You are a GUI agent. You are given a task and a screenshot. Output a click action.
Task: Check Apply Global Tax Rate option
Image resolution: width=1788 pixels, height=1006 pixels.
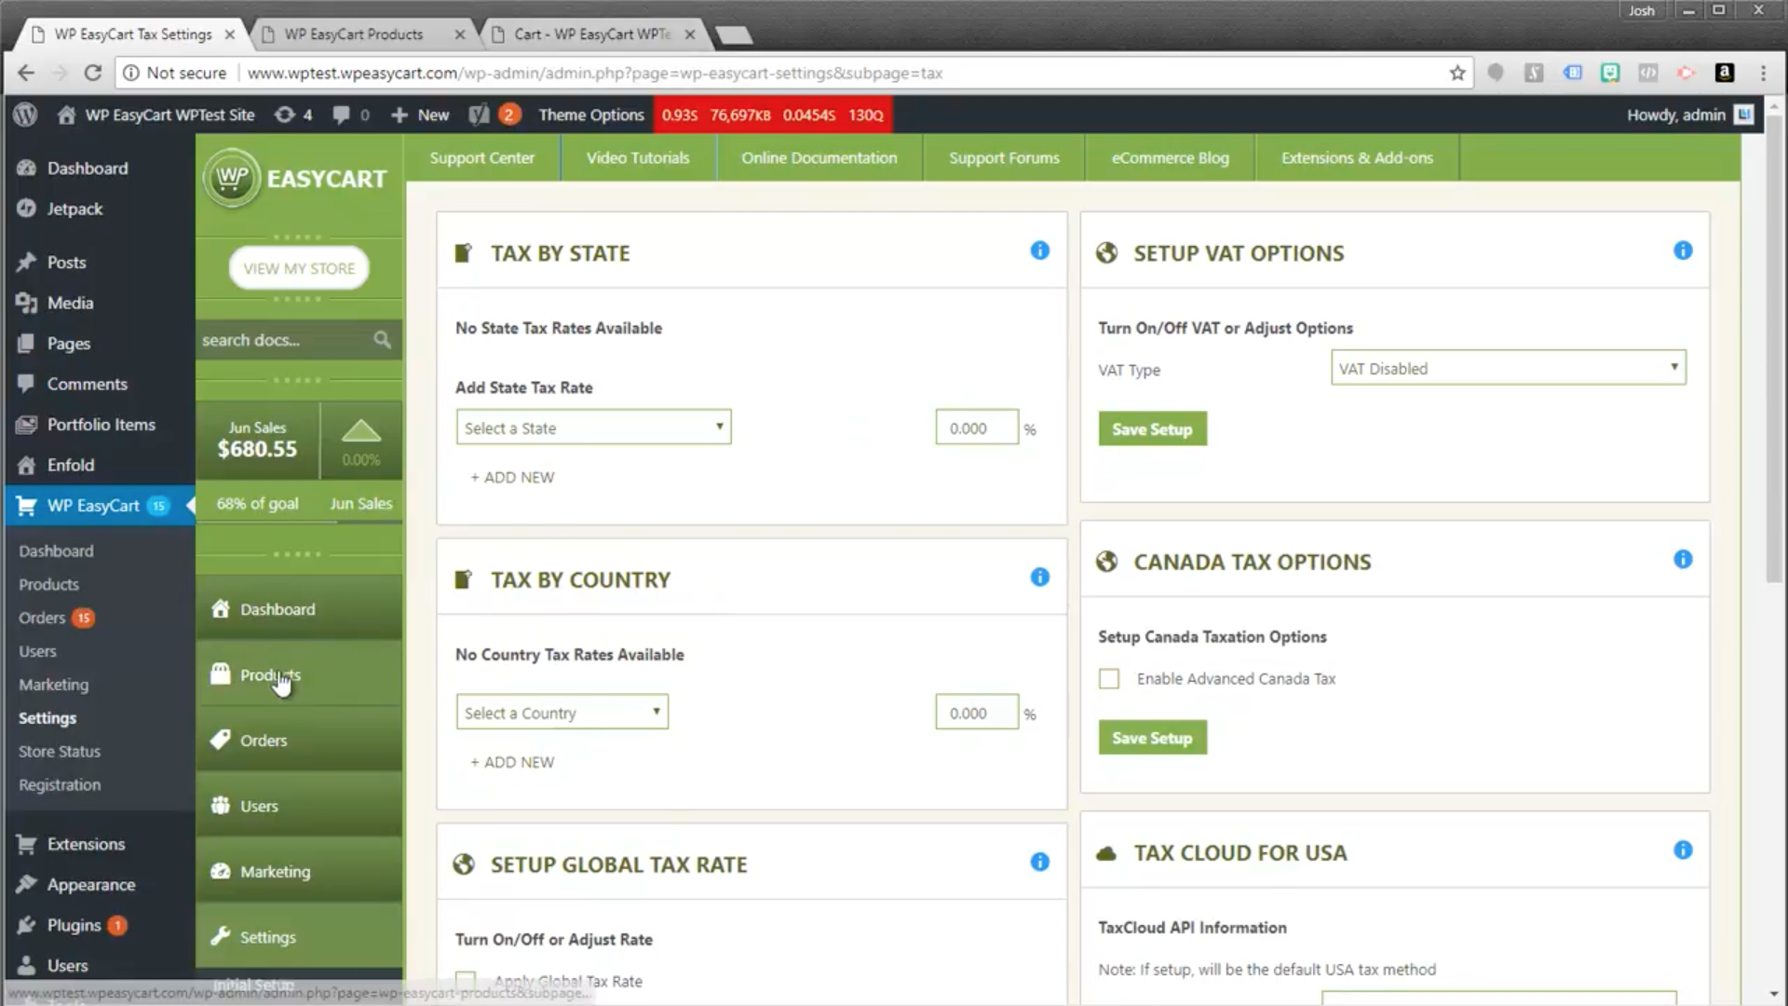pos(466,980)
